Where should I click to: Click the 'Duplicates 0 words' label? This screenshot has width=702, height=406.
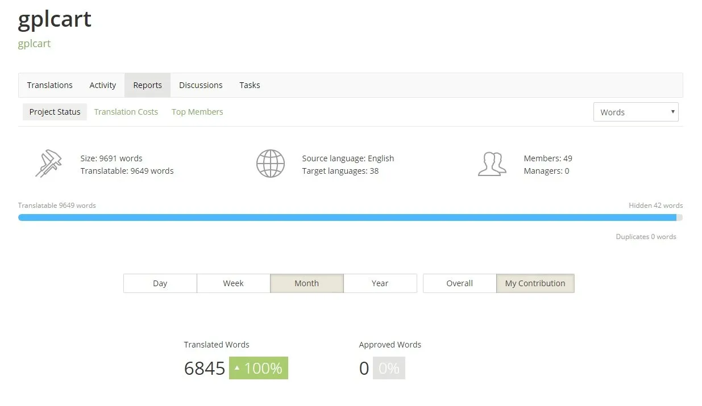(646, 237)
